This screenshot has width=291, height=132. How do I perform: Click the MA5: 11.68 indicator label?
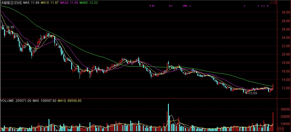pos(31,3)
